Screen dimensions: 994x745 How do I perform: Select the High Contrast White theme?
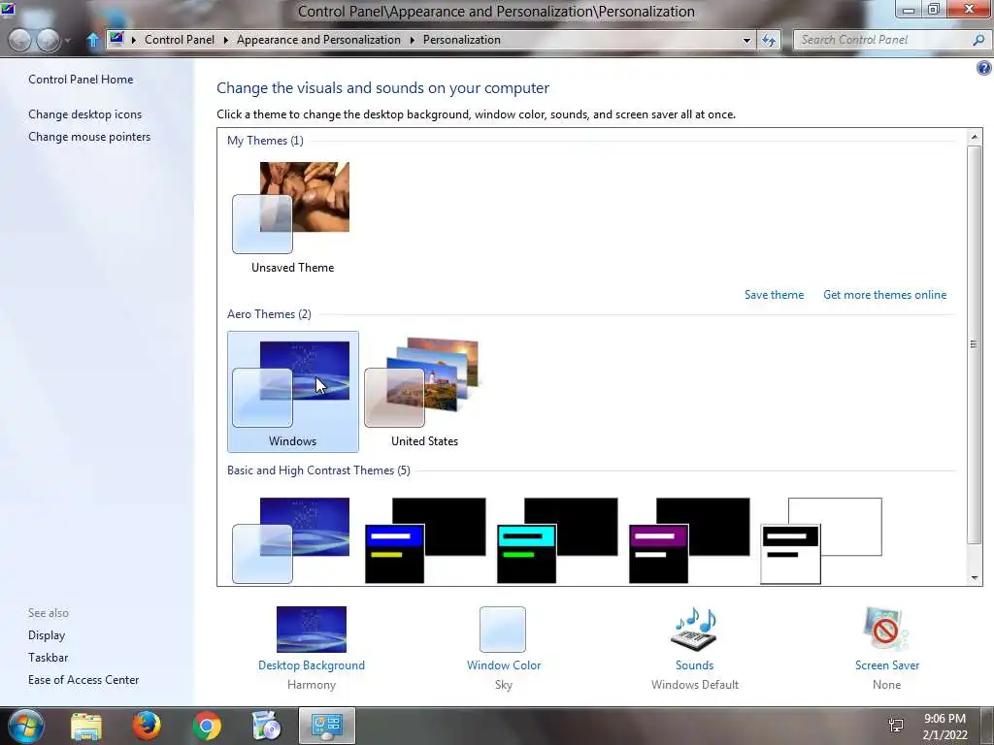point(821,540)
